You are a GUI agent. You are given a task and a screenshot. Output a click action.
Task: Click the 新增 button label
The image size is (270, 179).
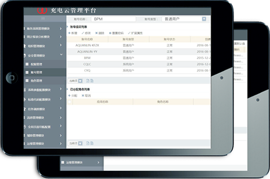(x=74, y=33)
